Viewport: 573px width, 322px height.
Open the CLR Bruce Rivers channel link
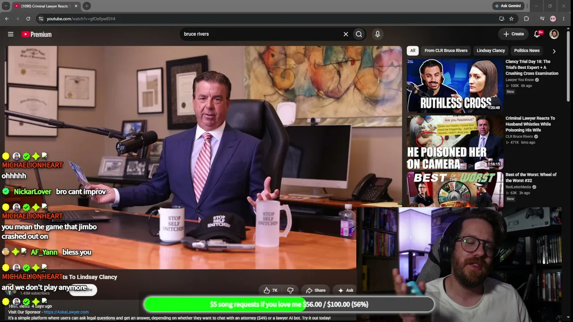pyautogui.click(x=519, y=136)
